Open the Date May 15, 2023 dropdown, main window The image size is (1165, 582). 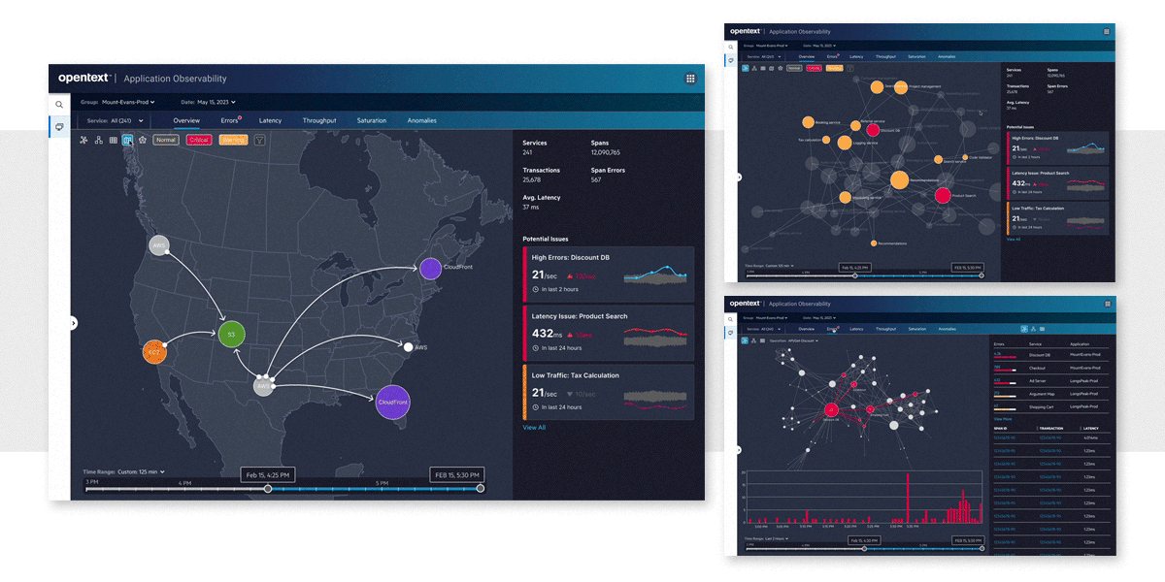tap(209, 102)
